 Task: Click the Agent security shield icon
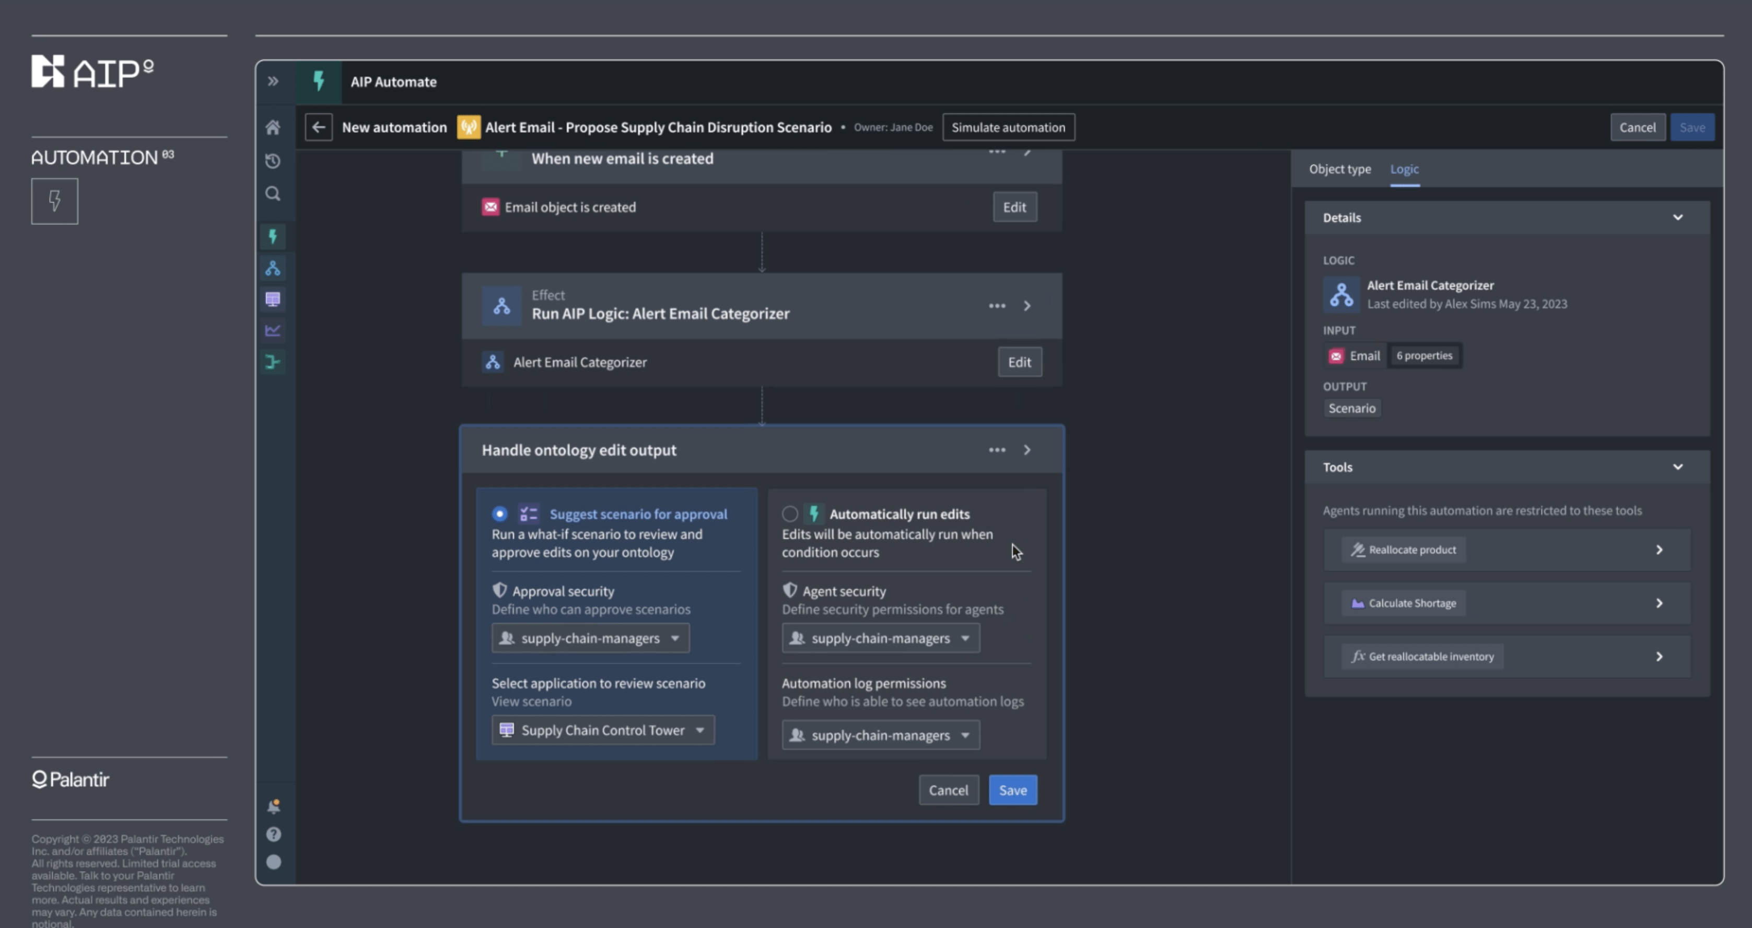pyautogui.click(x=790, y=590)
